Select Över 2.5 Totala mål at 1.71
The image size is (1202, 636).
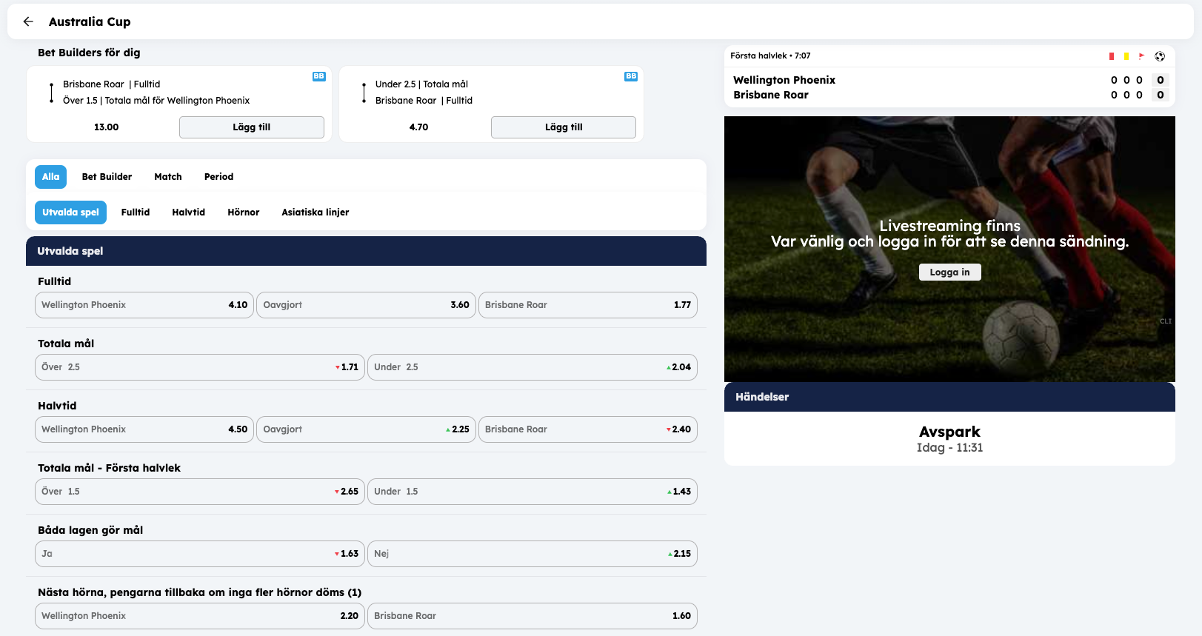(199, 367)
